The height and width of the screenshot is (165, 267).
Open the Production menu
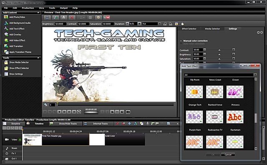tap(28, 8)
